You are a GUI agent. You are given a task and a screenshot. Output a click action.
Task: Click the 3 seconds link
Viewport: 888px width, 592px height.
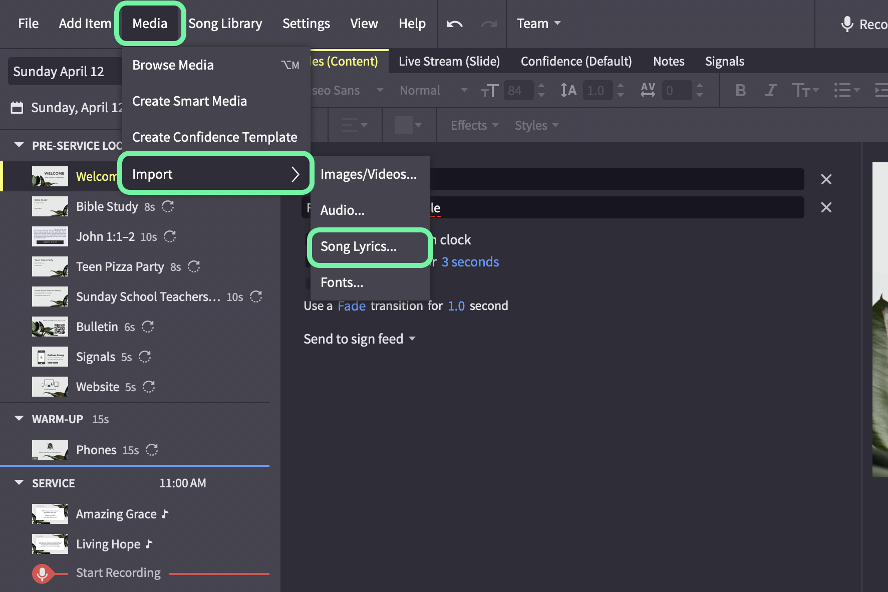pos(470,262)
